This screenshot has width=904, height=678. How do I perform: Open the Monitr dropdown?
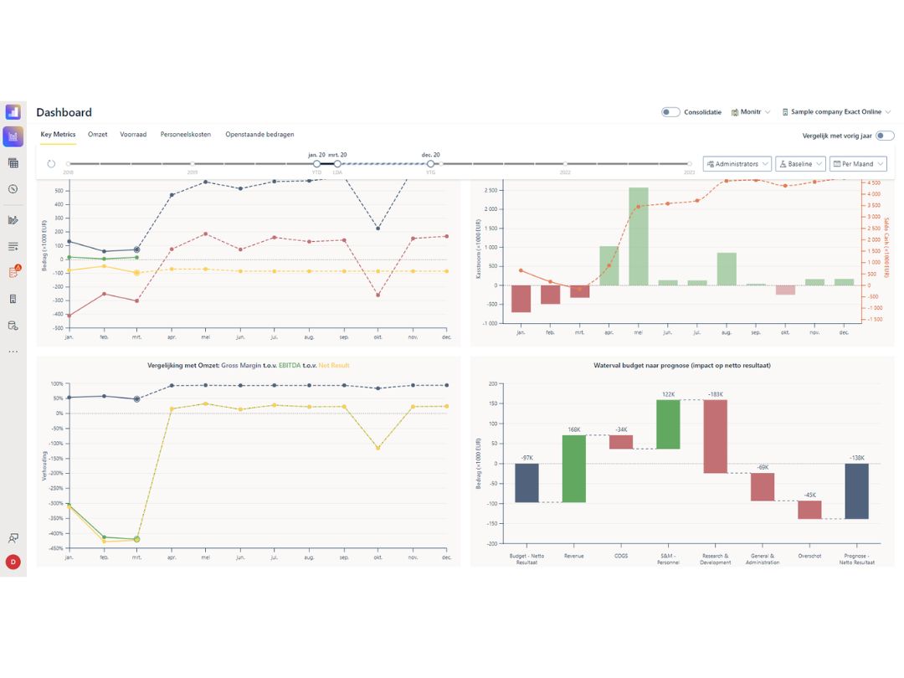(751, 112)
